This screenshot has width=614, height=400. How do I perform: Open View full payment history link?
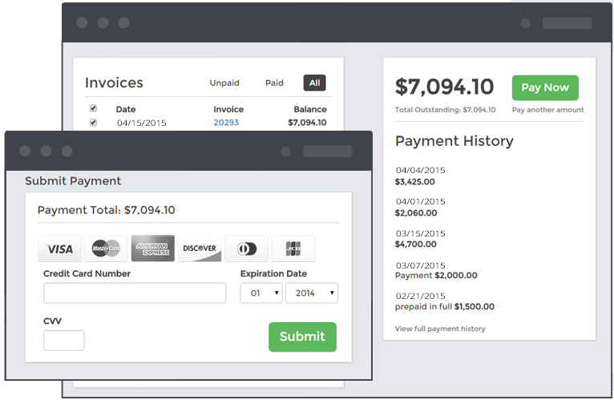click(440, 329)
